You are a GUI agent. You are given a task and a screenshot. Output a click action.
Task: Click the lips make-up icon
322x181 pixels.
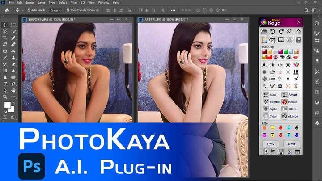296,57
